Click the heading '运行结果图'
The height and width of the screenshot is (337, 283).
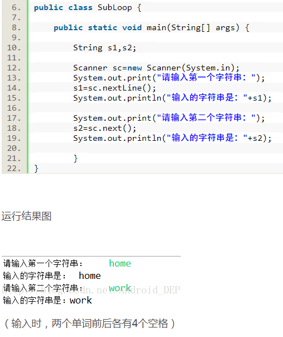pos(26,216)
